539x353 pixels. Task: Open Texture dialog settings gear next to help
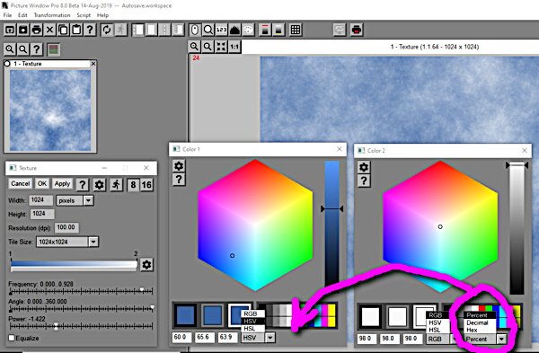coord(100,184)
